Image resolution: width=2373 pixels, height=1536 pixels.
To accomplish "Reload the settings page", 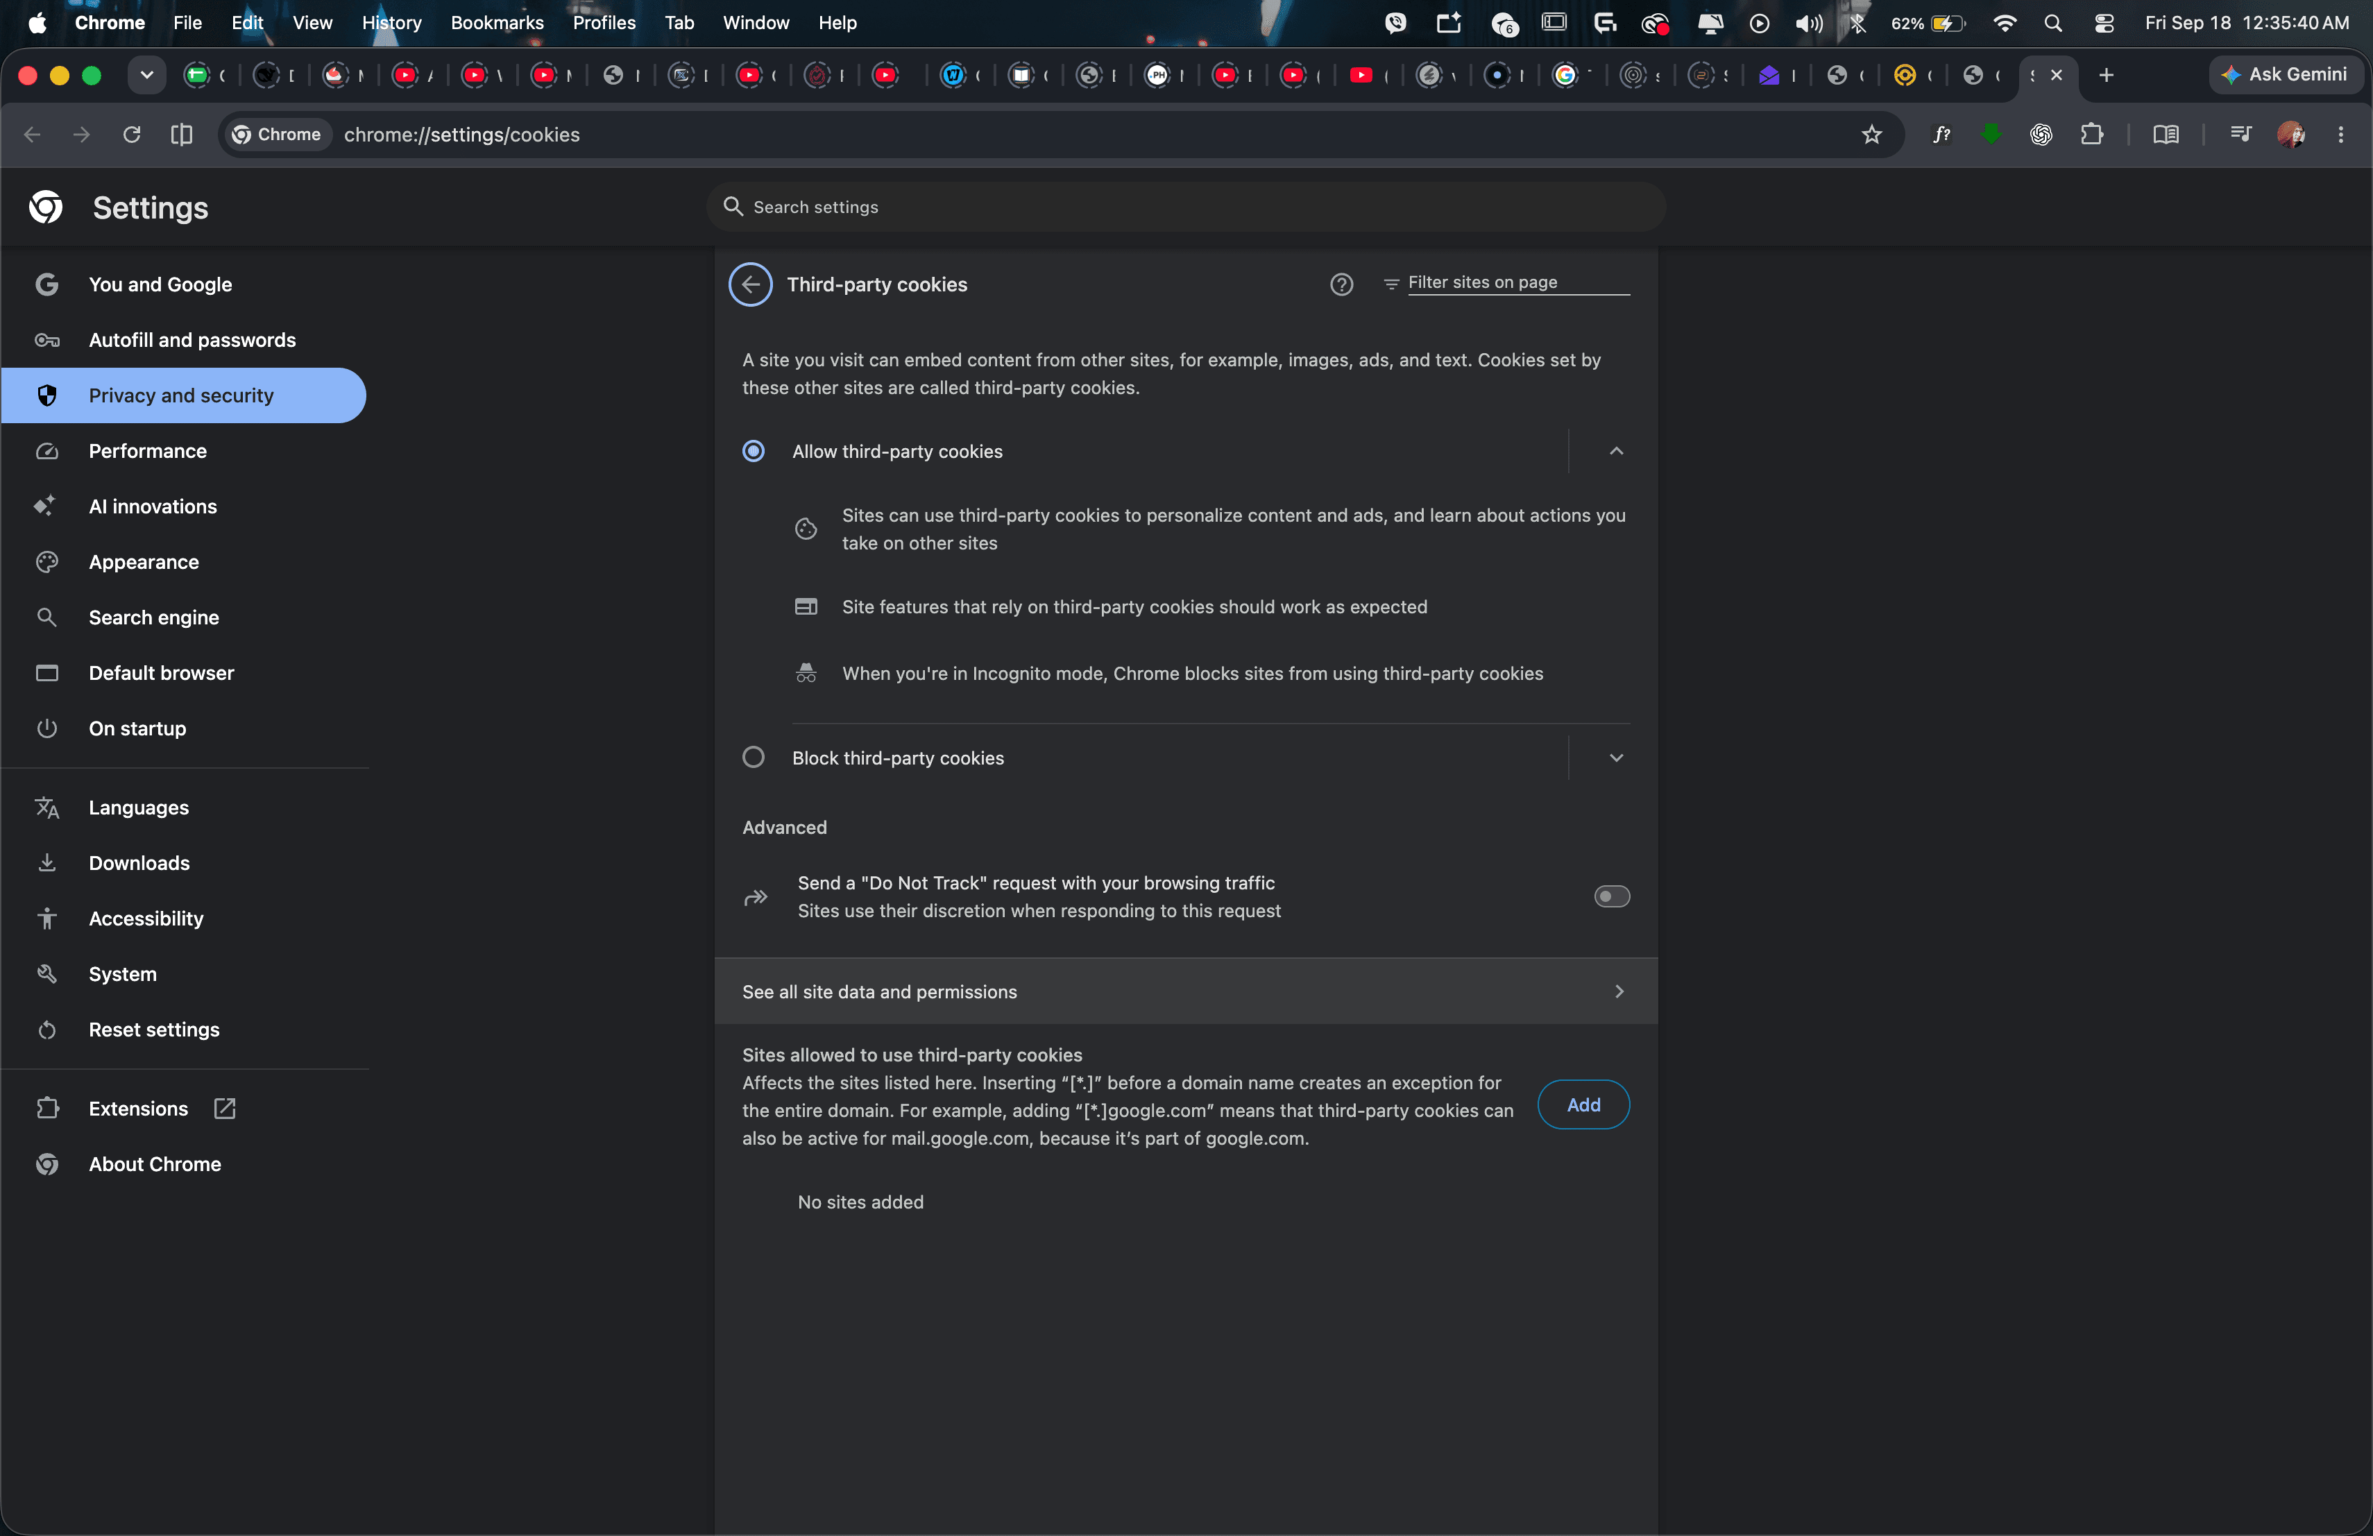I will (x=132, y=135).
